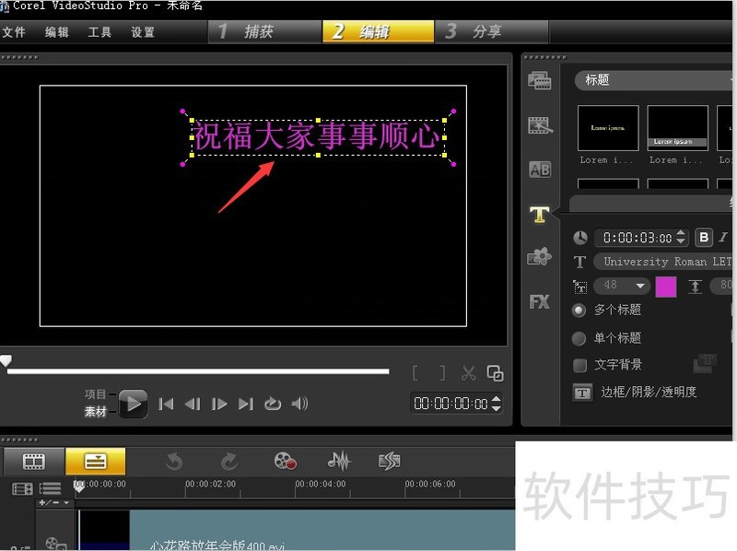Switch to Clip play mode
The image size is (737, 551).
96,412
